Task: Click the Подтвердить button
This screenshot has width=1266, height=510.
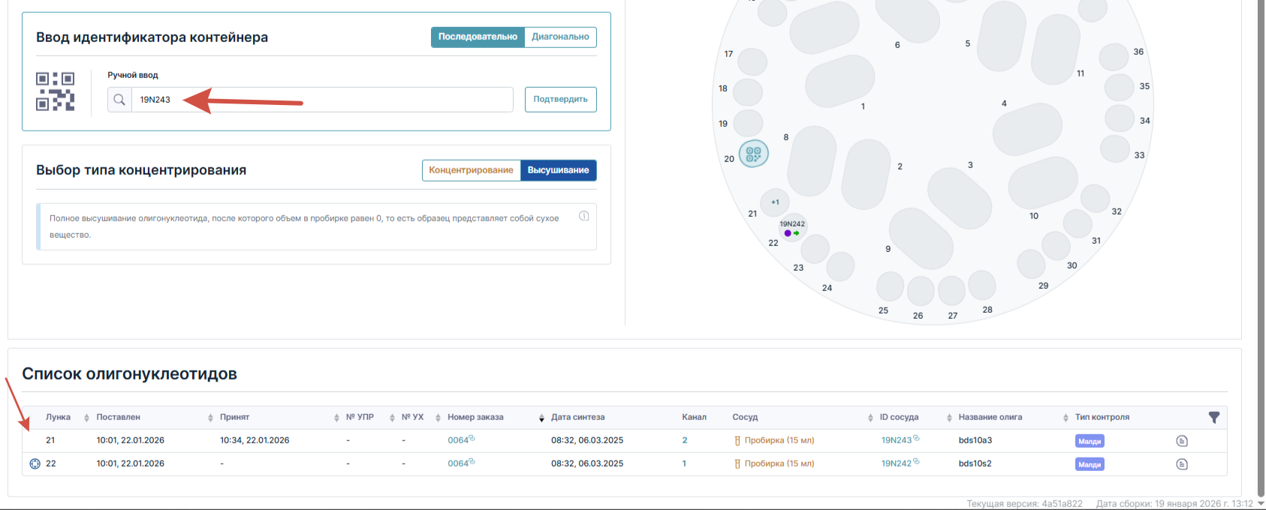Action: (560, 100)
